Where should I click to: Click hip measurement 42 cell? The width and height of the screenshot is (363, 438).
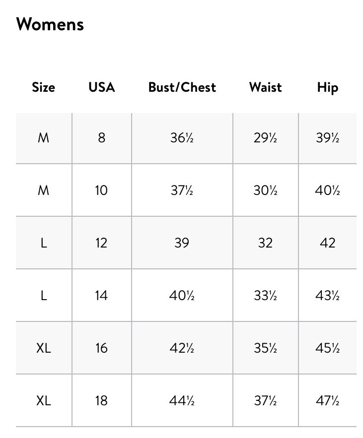[x=327, y=243]
